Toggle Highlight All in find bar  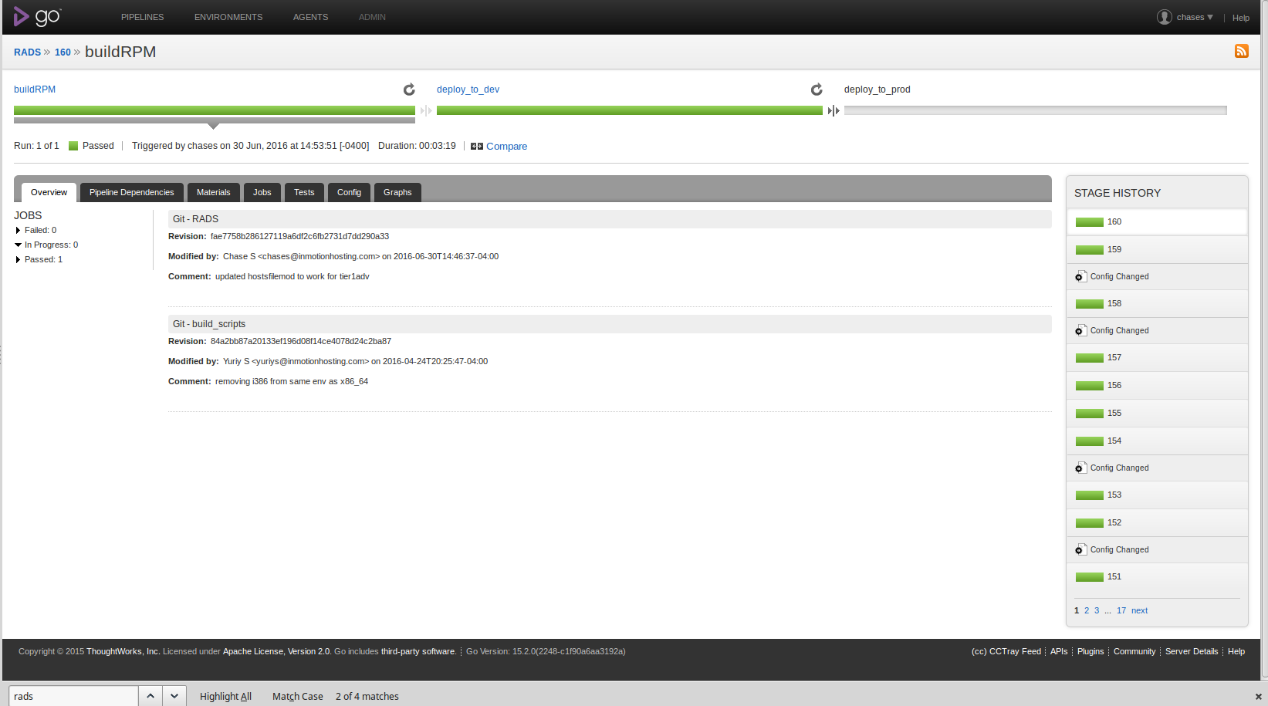point(225,696)
